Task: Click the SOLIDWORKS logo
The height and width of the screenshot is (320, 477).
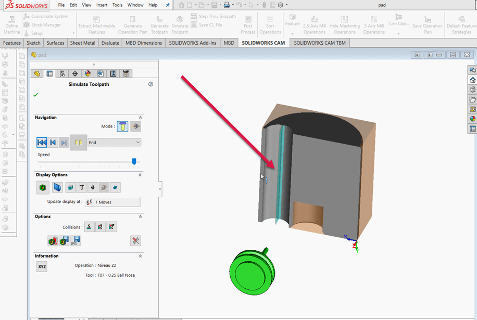Action: pyautogui.click(x=27, y=5)
